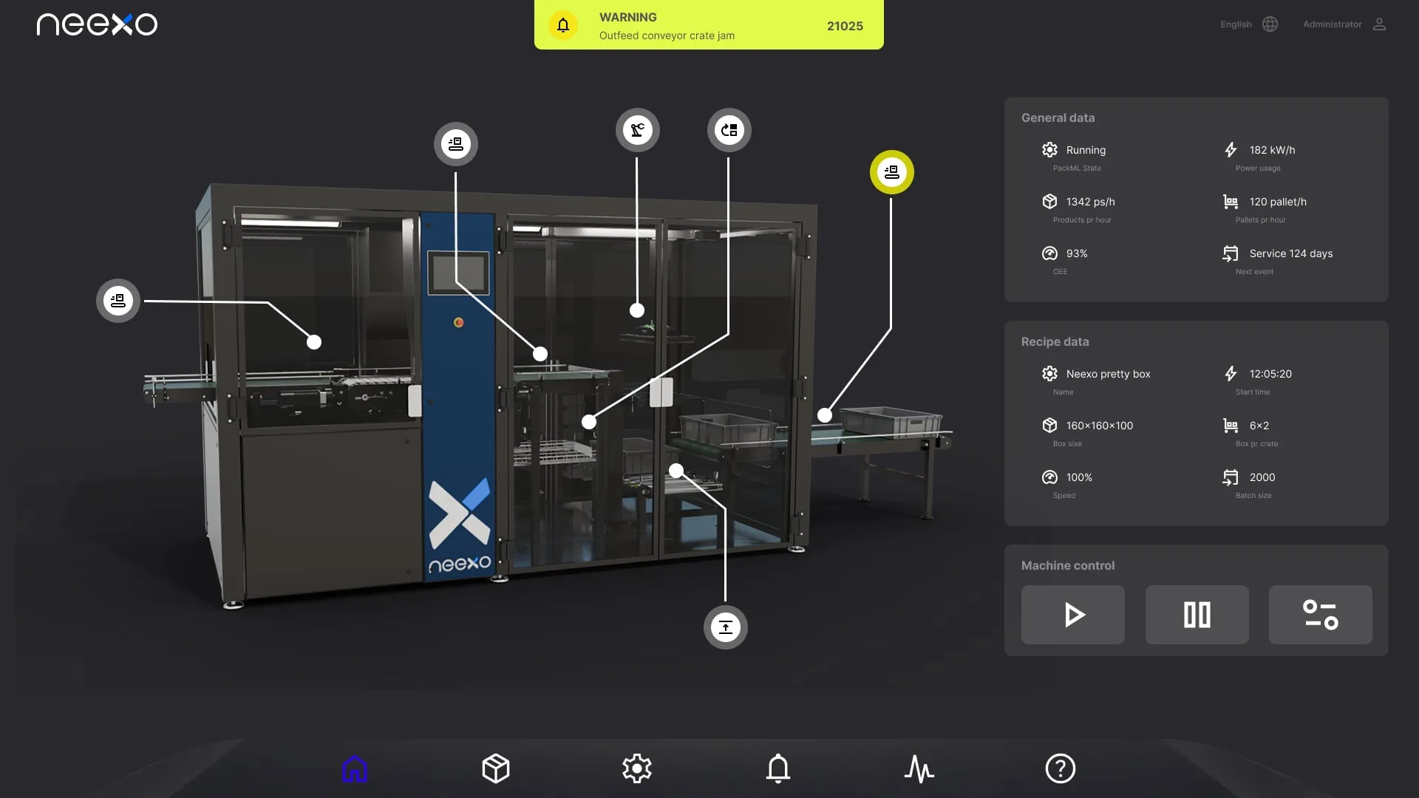
Task: Click the speed gauge icon
Action: (x=1049, y=477)
